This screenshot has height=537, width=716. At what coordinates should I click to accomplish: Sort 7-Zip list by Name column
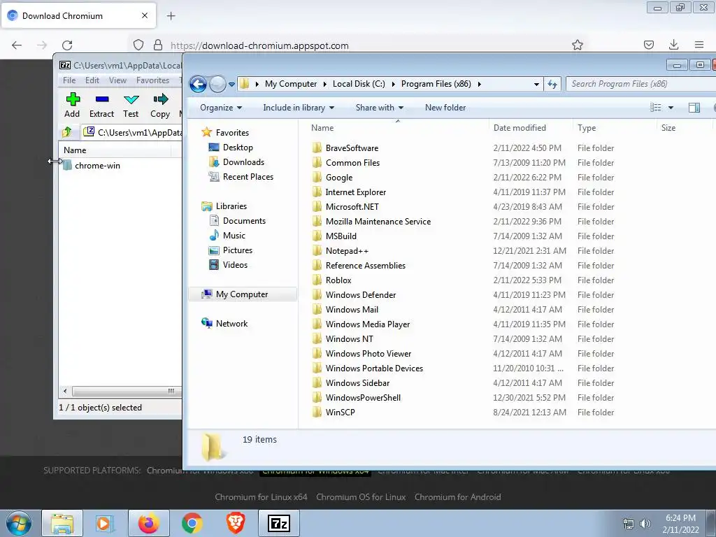coord(115,150)
